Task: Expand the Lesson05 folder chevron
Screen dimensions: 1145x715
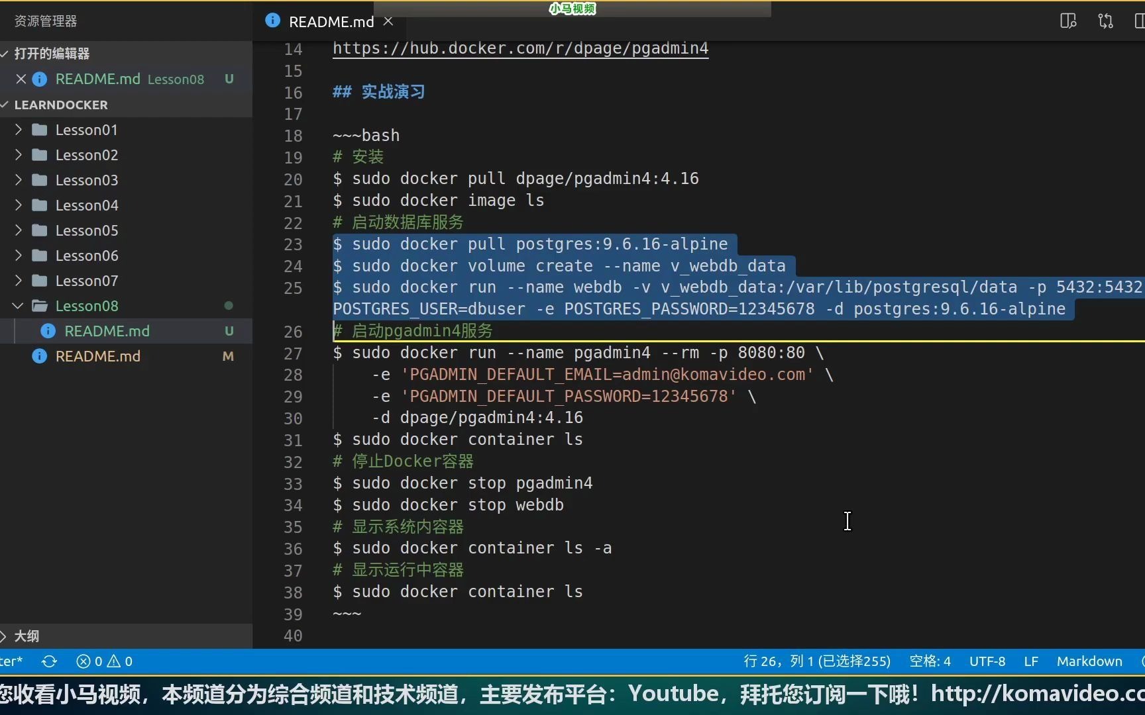Action: tap(19, 230)
